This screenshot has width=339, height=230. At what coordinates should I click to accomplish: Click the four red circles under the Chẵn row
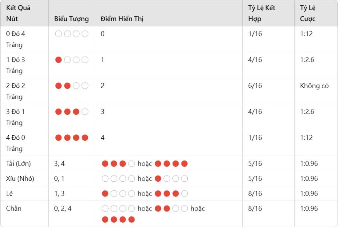click(x=118, y=220)
